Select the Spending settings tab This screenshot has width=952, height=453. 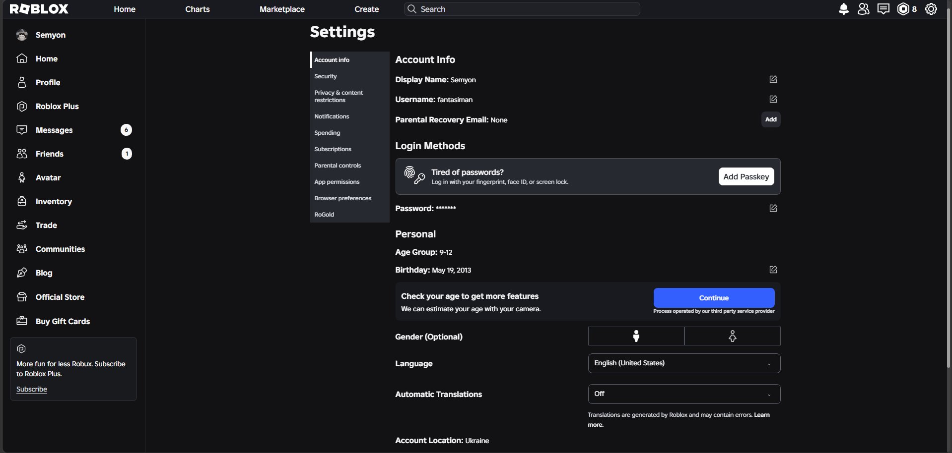[x=350, y=133]
